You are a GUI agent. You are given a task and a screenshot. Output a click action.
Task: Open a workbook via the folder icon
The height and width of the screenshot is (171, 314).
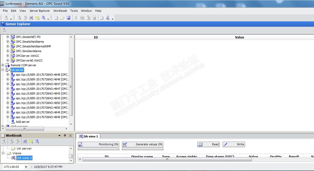[62, 18]
